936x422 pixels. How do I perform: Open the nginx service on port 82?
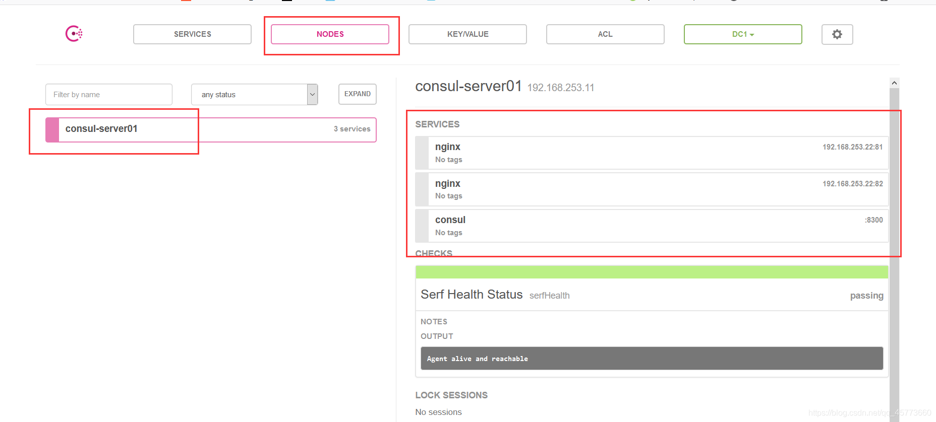[652, 189]
